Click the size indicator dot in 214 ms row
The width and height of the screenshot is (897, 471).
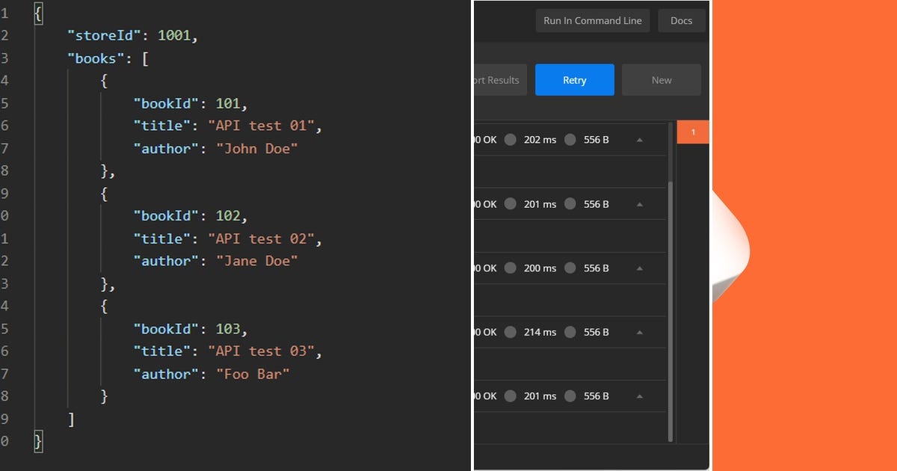570,333
